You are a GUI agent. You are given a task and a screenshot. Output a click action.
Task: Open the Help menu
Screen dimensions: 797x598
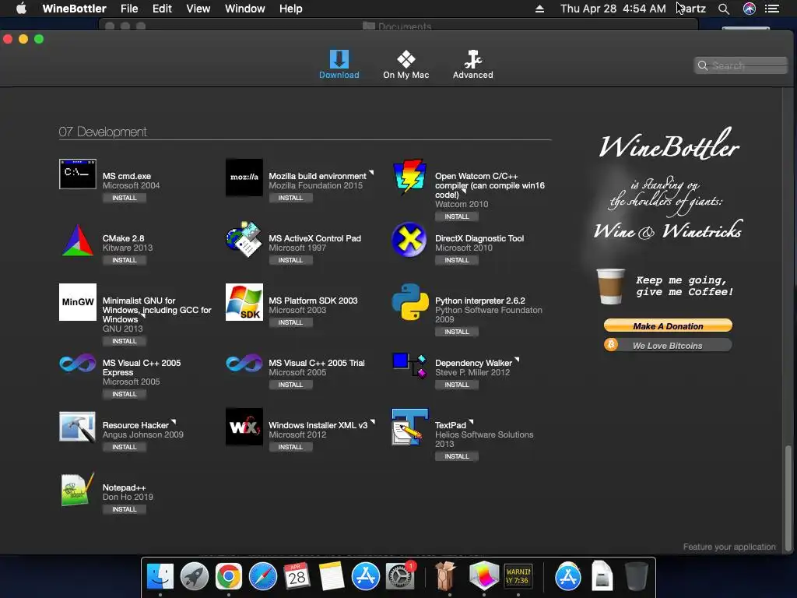tap(291, 9)
